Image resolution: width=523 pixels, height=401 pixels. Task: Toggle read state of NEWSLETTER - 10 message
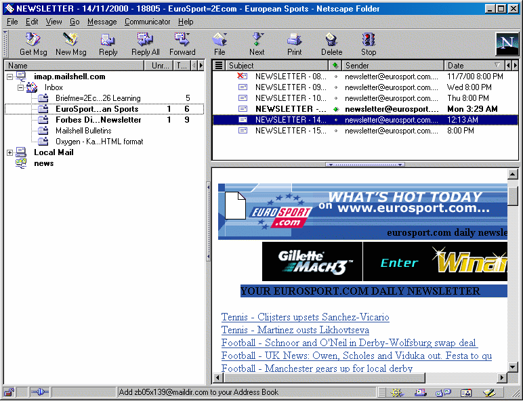pyautogui.click(x=336, y=98)
